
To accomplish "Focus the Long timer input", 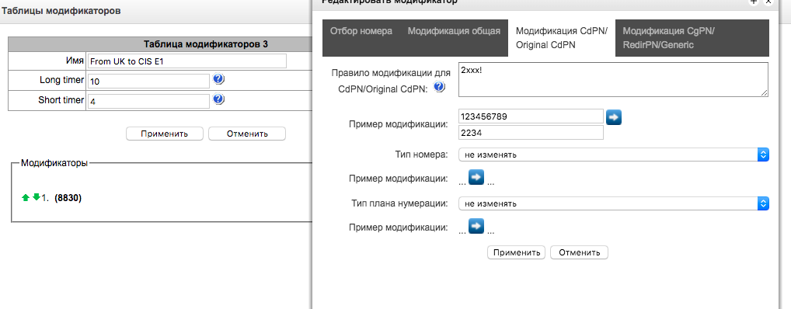I will pyautogui.click(x=148, y=81).
